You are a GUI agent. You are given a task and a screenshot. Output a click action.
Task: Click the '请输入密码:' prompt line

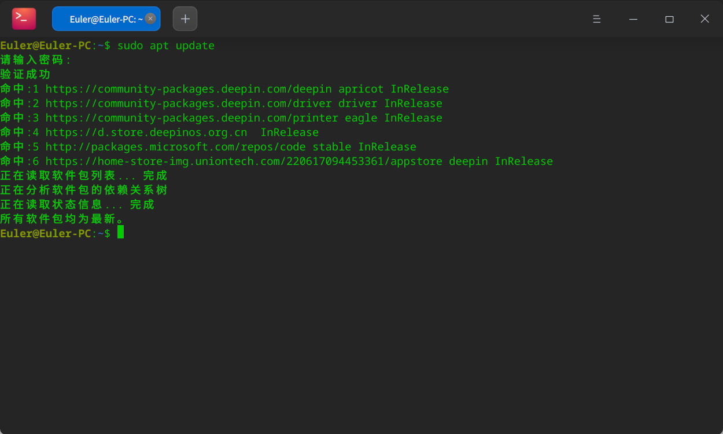tap(36, 60)
